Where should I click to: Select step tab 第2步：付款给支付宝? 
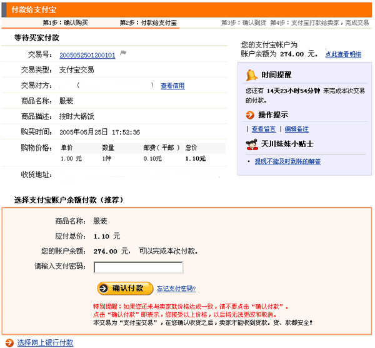click(x=148, y=23)
